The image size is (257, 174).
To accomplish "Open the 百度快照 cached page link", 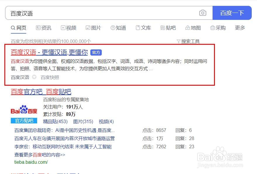I will pyautogui.click(x=50, y=77).
